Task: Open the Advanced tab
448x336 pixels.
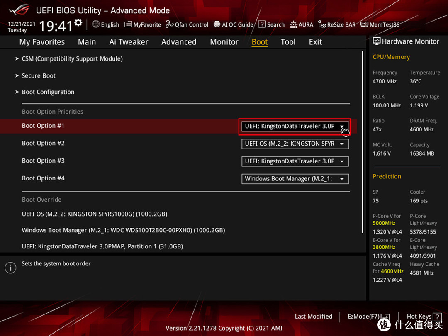Action: pos(179,42)
